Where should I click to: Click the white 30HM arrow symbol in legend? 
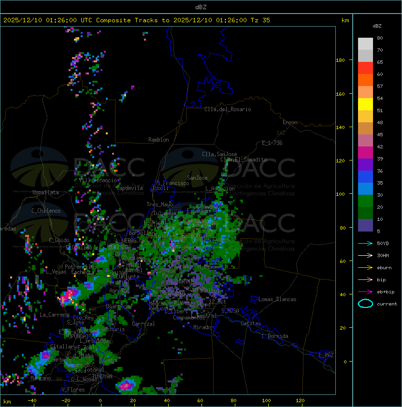pos(365,255)
